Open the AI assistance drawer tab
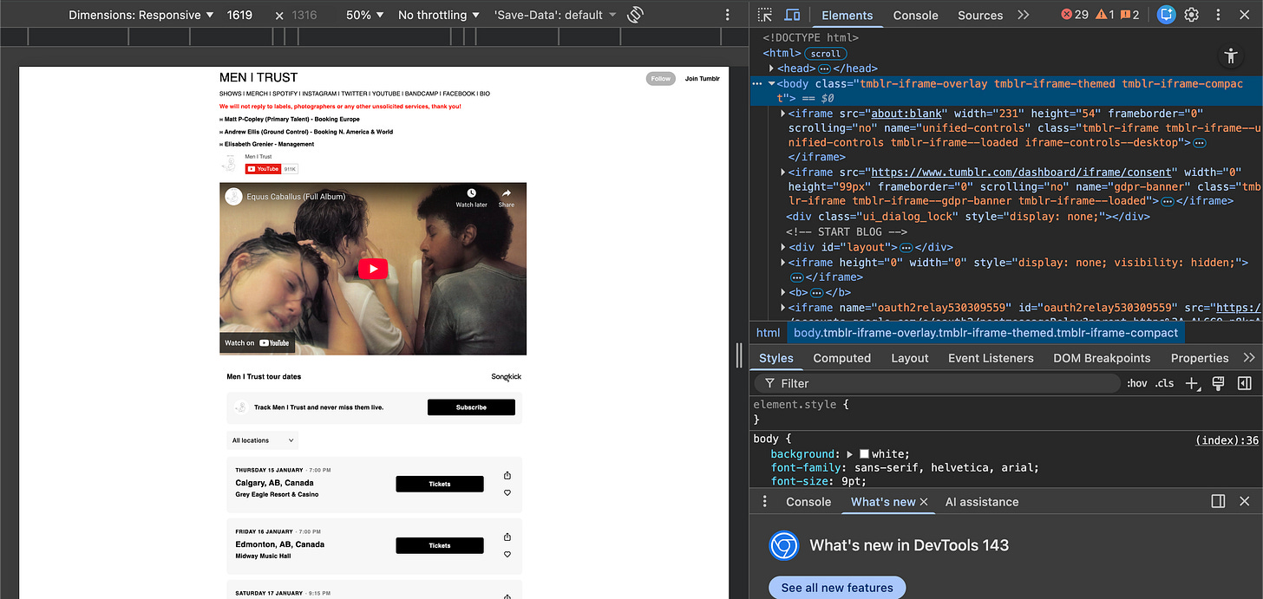Viewport: 1263px width, 599px height. pyautogui.click(x=982, y=502)
